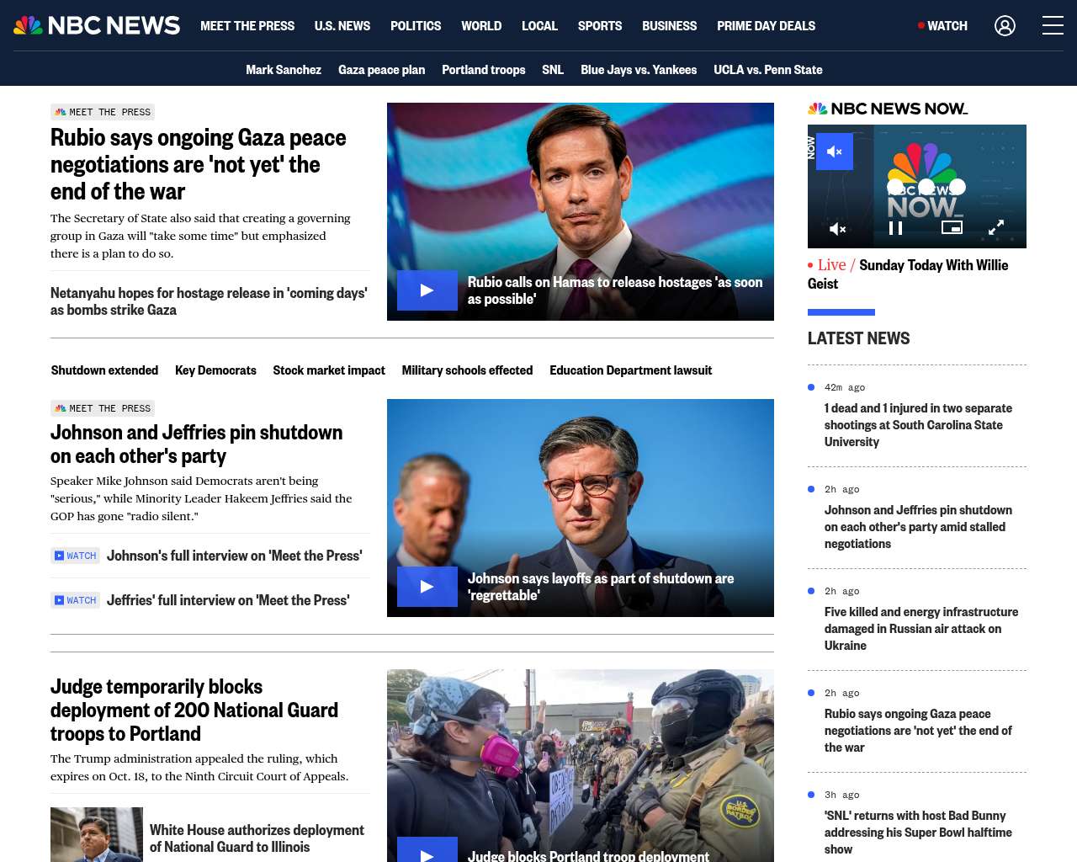The image size is (1077, 862).
Task: Open the Portland troops trending topic
Action: pos(484,70)
